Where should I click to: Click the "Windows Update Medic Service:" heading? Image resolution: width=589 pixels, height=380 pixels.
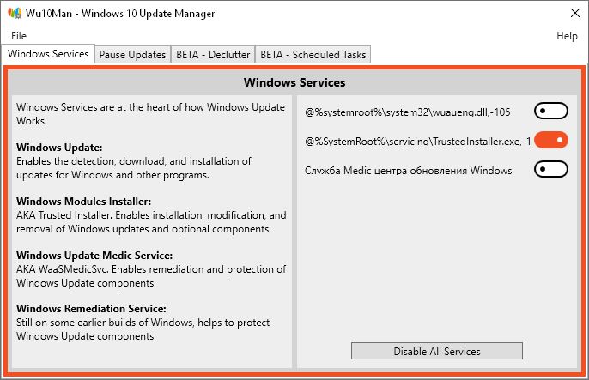[x=94, y=255]
